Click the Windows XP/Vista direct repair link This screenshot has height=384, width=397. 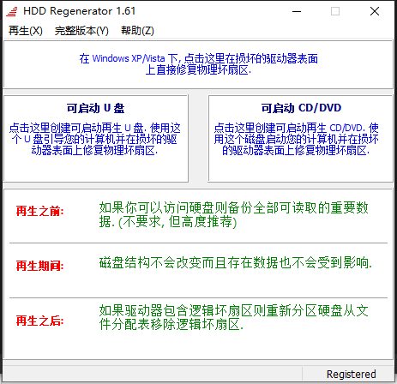pos(198,64)
